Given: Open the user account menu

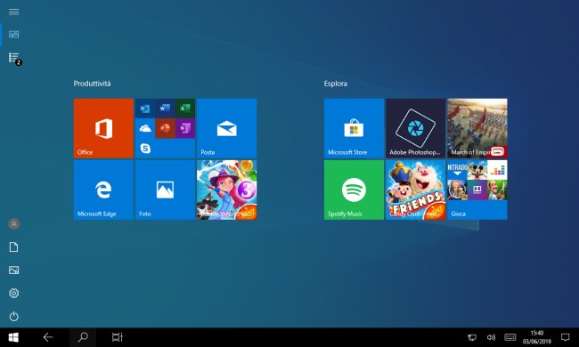Looking at the screenshot, I should pos(13,224).
